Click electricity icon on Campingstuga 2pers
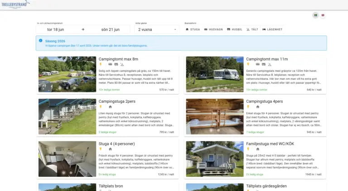Screen dimensions: 348x191 (101, 106)
